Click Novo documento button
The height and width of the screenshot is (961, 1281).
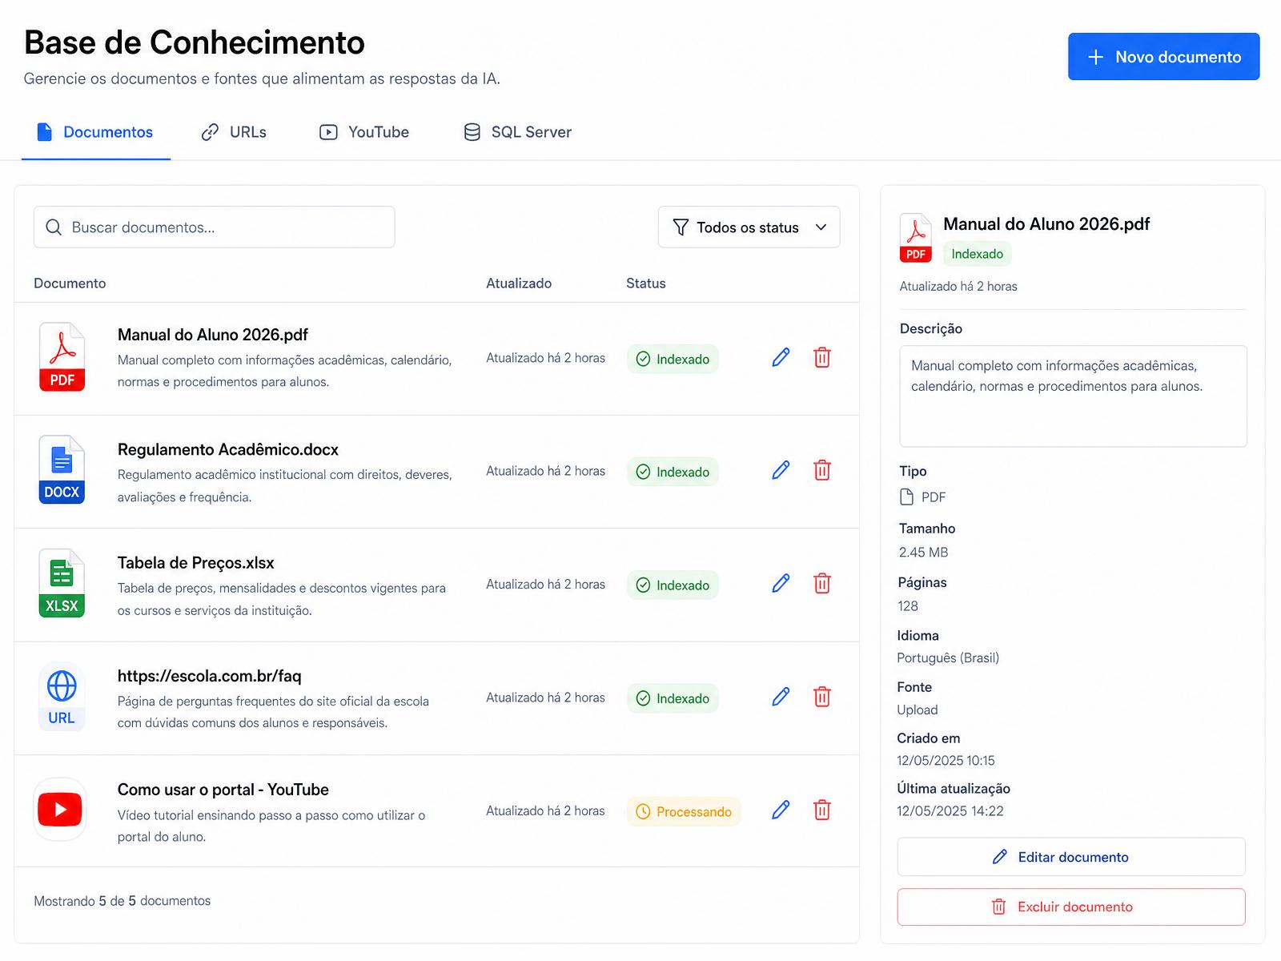coord(1163,57)
